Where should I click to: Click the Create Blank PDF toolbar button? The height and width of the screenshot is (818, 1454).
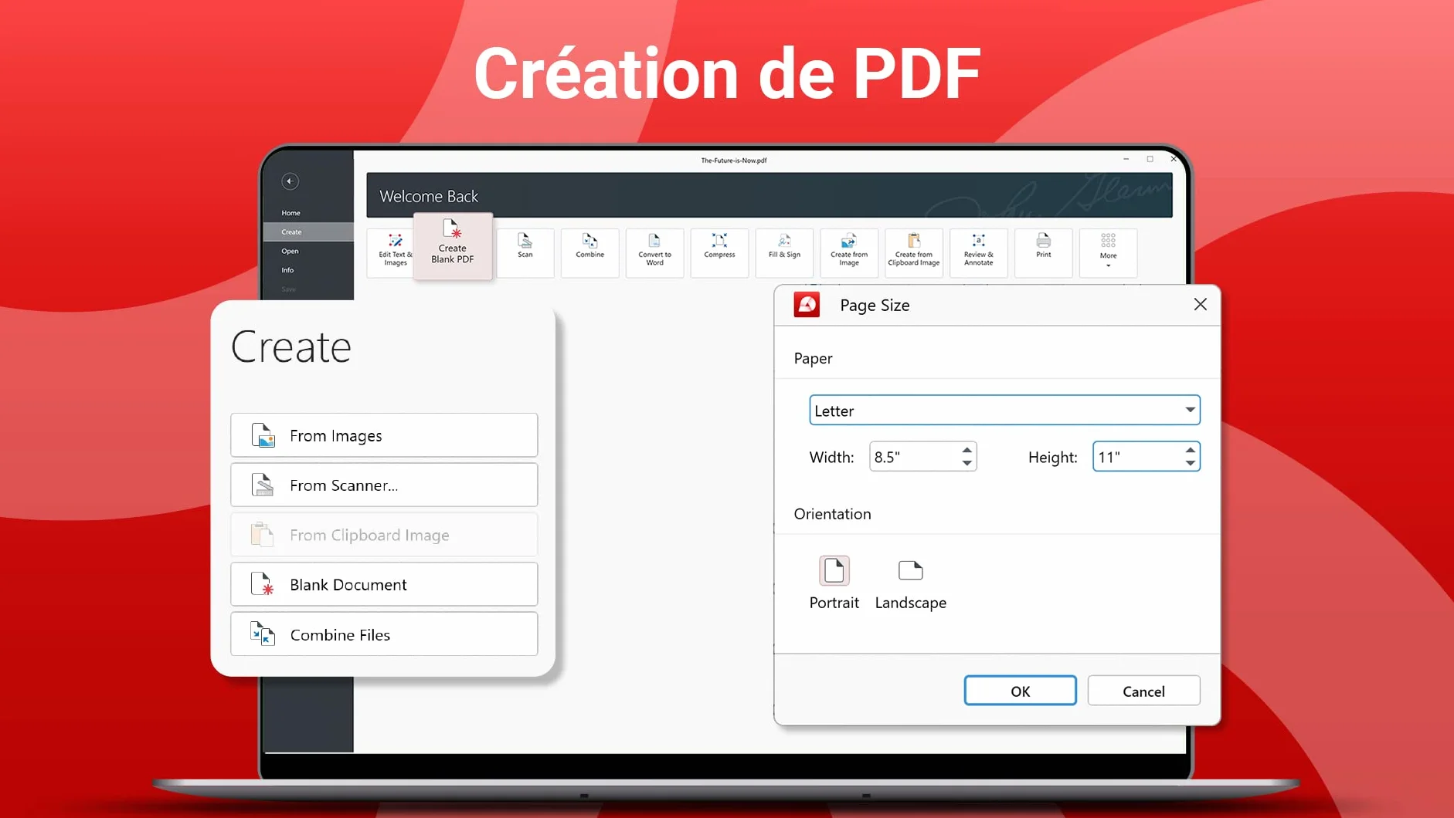(453, 246)
